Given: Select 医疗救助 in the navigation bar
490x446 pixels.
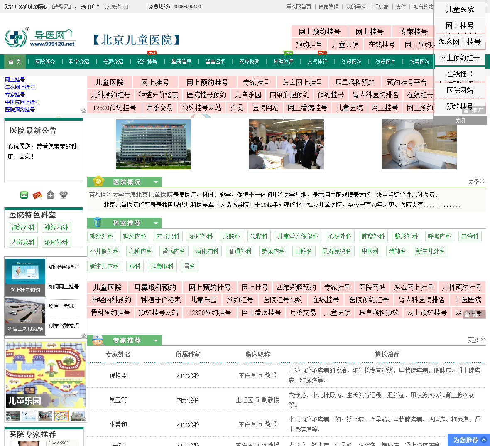Looking at the screenshot, I should point(250,62).
